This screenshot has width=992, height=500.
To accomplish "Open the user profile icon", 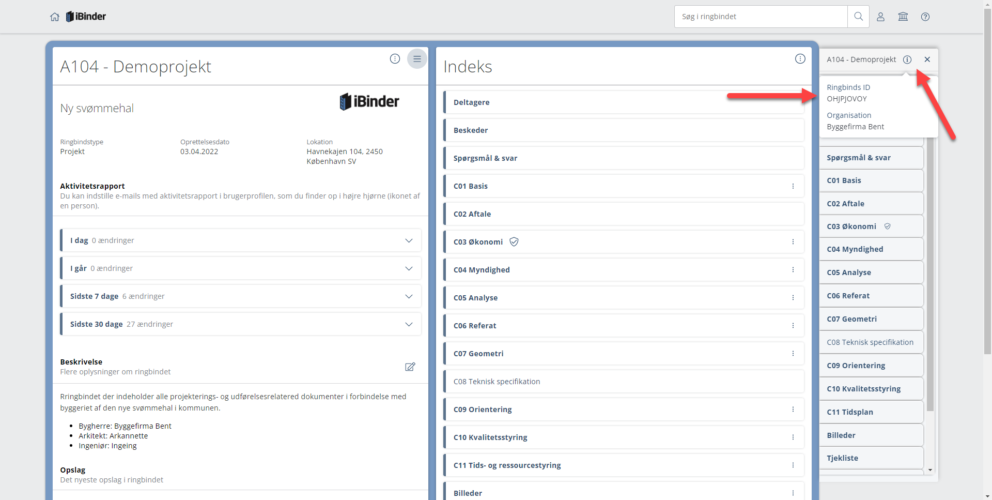I will tap(880, 17).
